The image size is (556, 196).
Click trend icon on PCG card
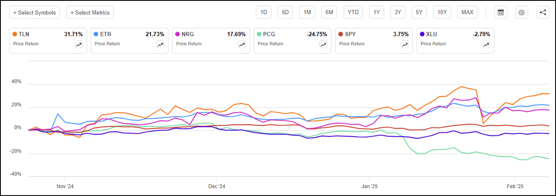point(323,44)
